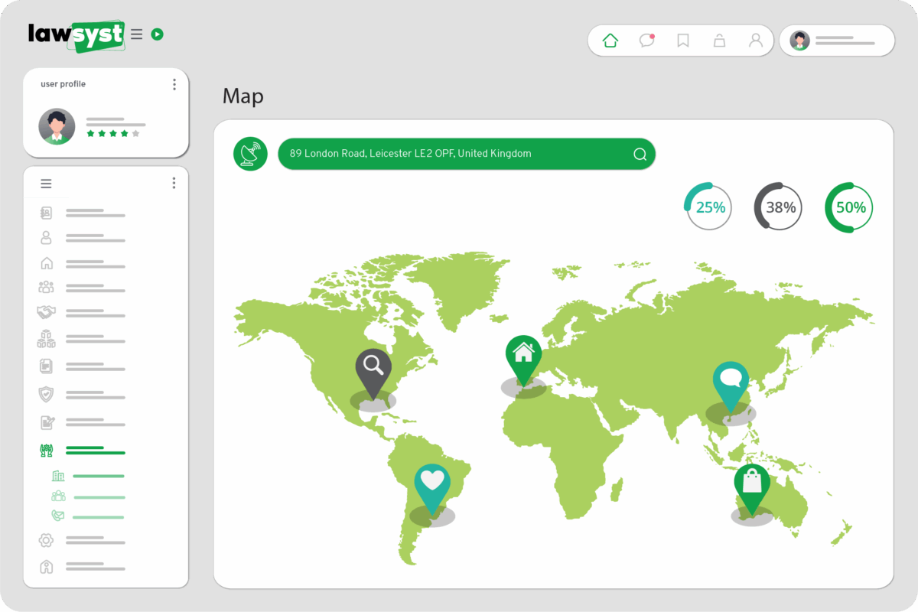Select the handshake item in the sidebar
This screenshot has width=918, height=612.
tap(46, 312)
